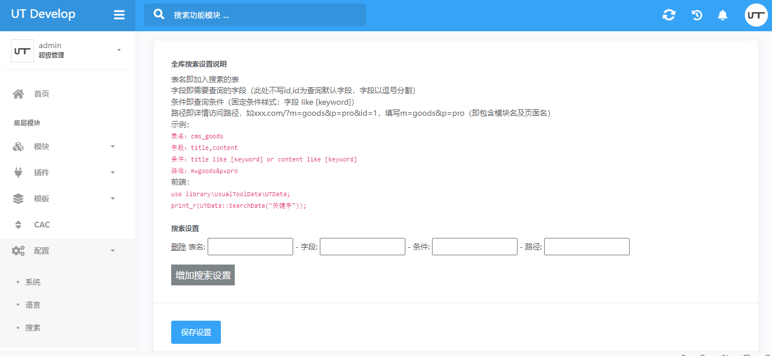Click the 删除 link
772x356 pixels.
178,247
